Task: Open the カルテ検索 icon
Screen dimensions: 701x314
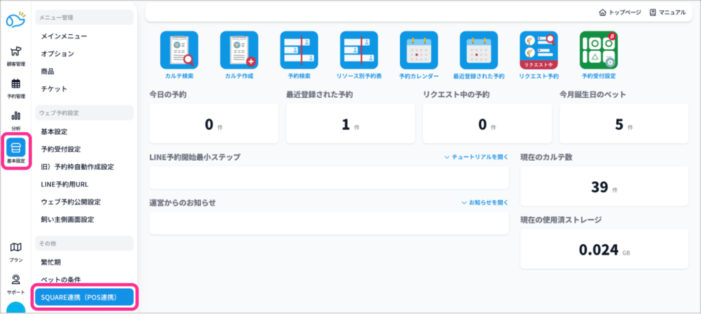Action: click(x=179, y=51)
